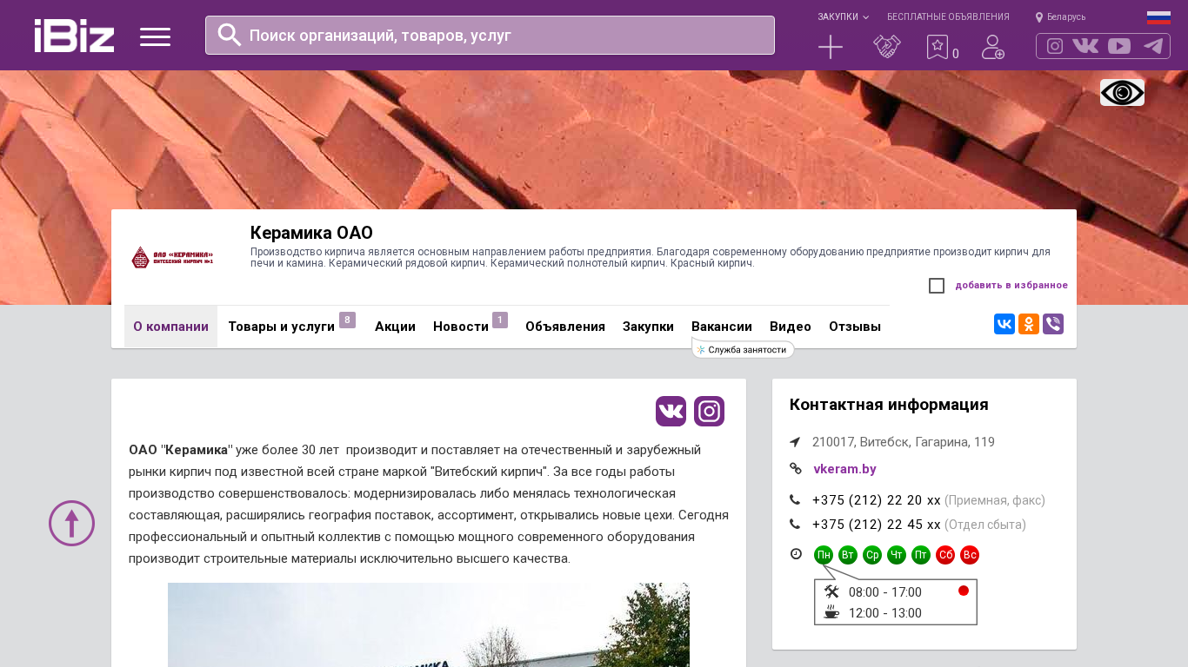
Task: Open iBiz VK page in header
Action: (1085, 46)
